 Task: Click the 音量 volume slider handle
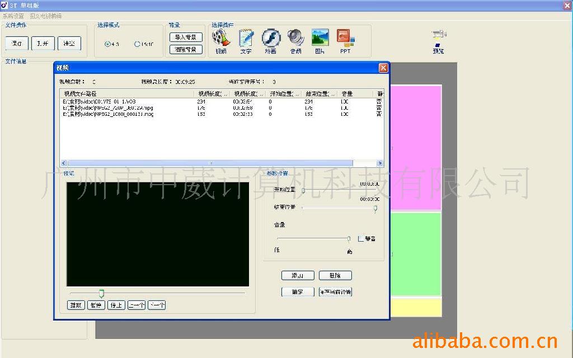[x=349, y=239]
